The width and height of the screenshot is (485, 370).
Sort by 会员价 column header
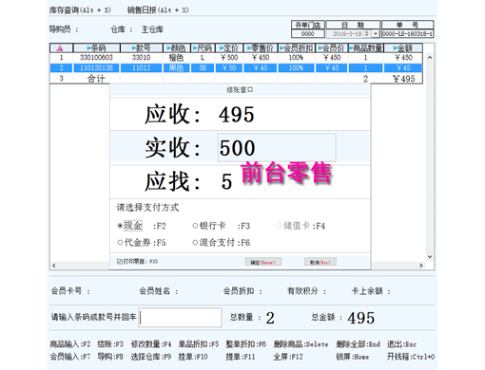(332, 48)
